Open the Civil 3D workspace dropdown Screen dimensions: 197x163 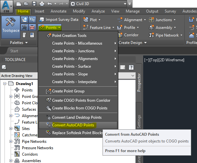pos(98,4)
